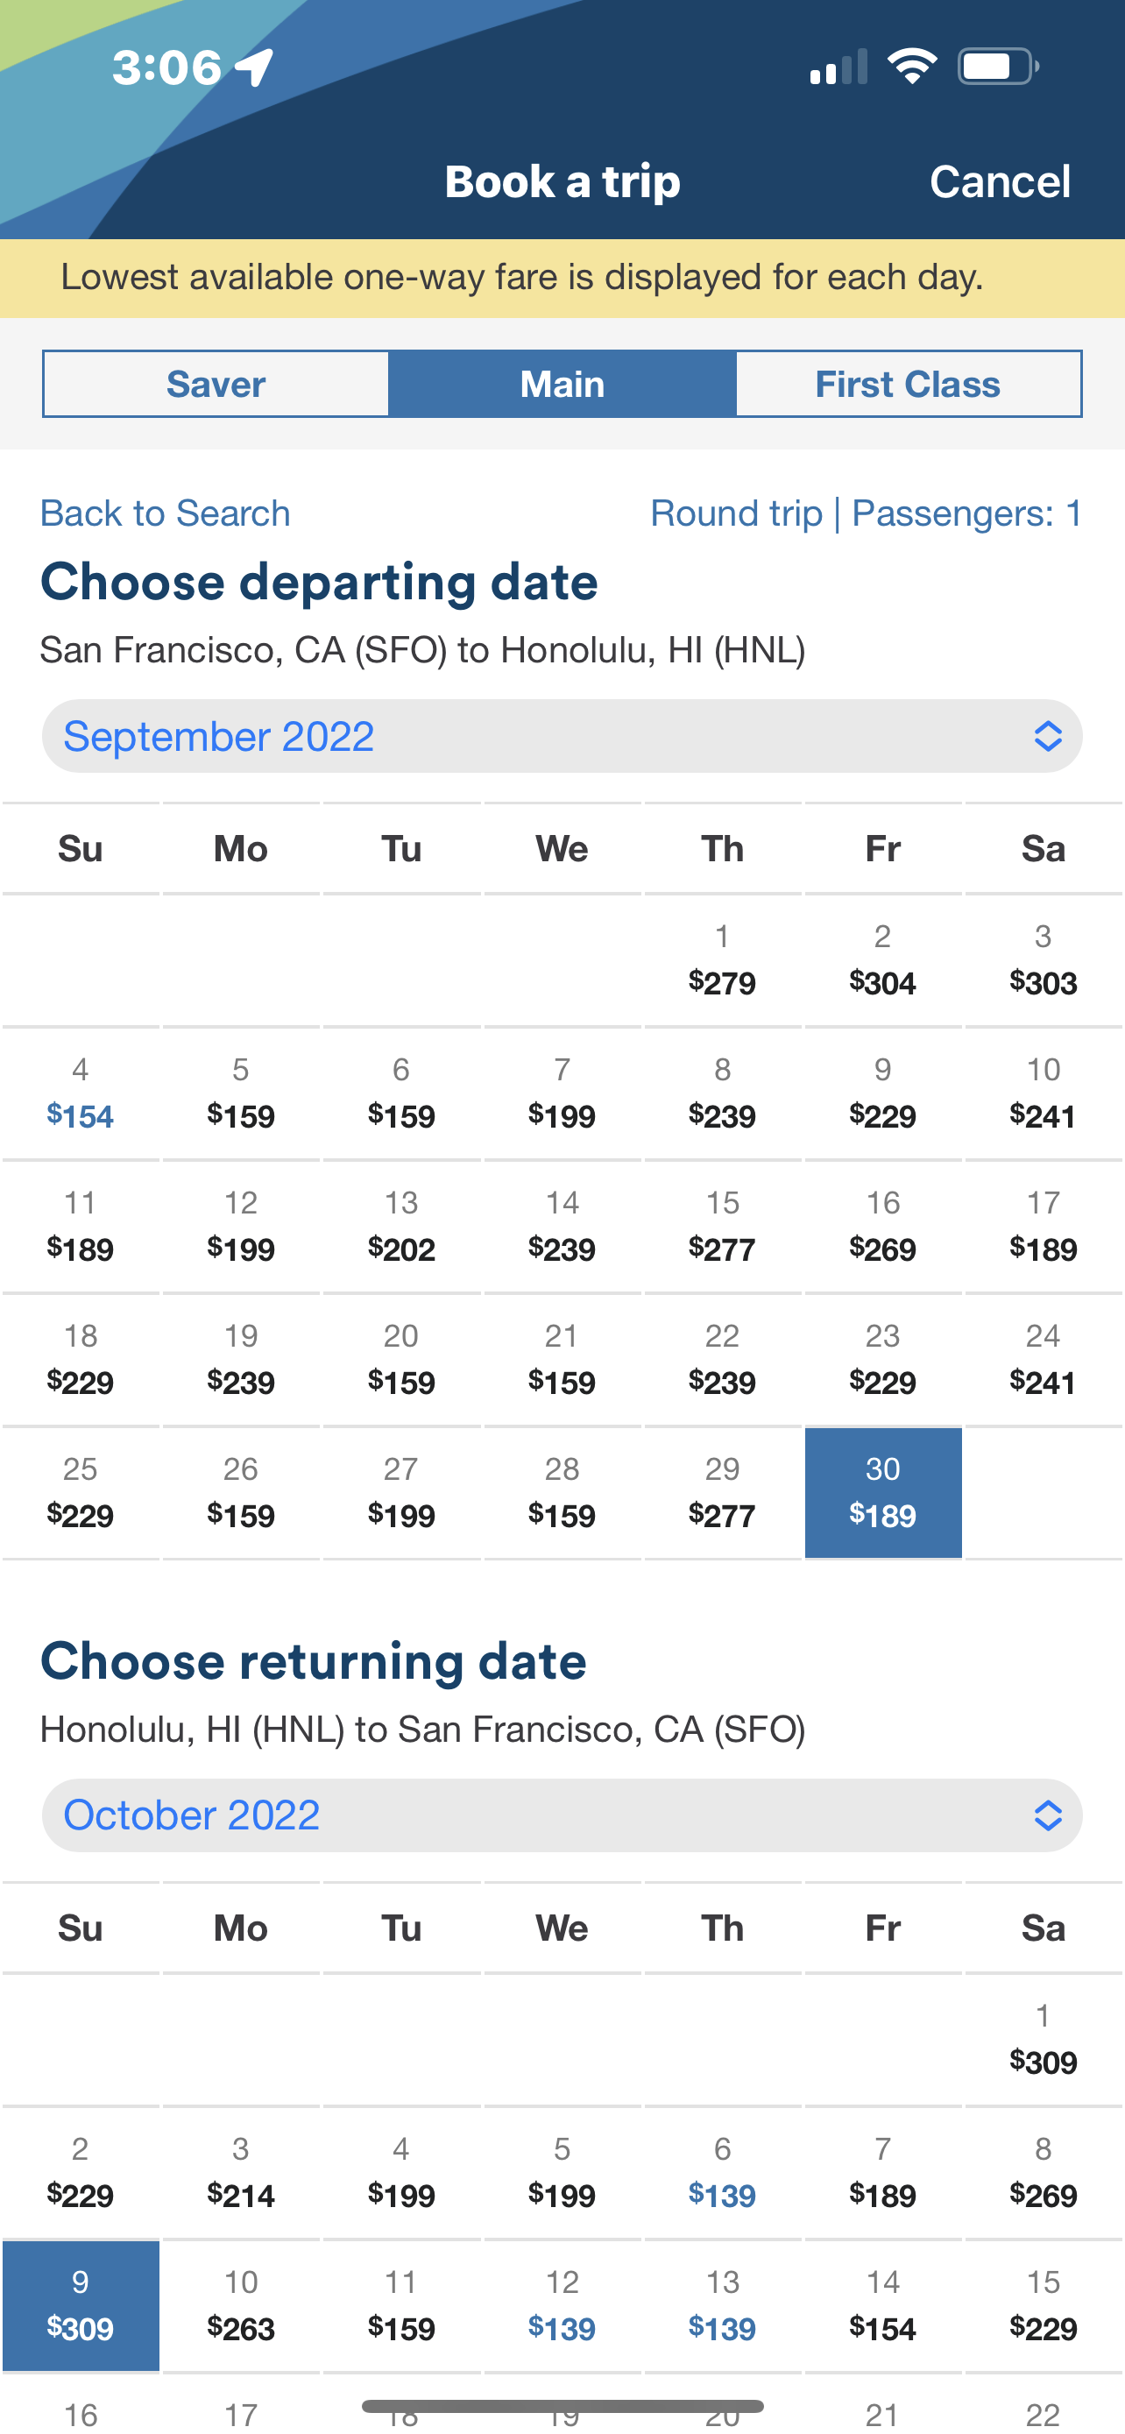This screenshot has height=2434, width=1125.
Task: Pick October 12 return for $139
Action: (x=562, y=2305)
